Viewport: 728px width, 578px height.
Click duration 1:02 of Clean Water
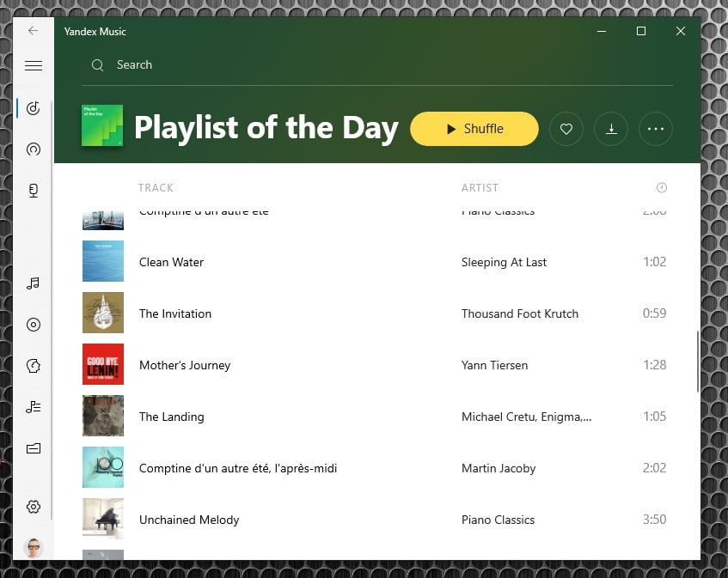tap(654, 262)
